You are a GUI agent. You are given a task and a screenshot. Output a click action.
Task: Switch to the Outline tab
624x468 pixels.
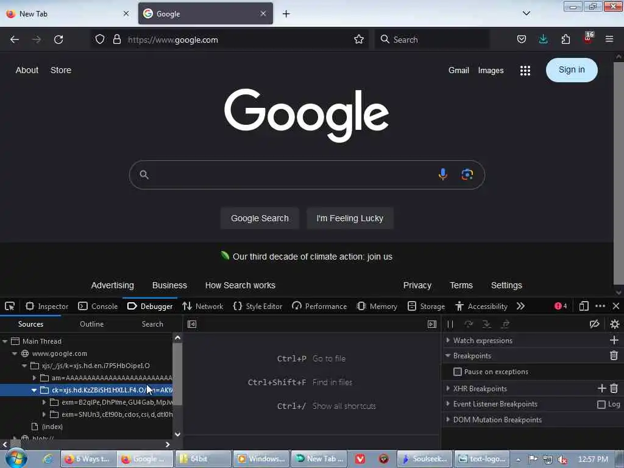(x=91, y=324)
